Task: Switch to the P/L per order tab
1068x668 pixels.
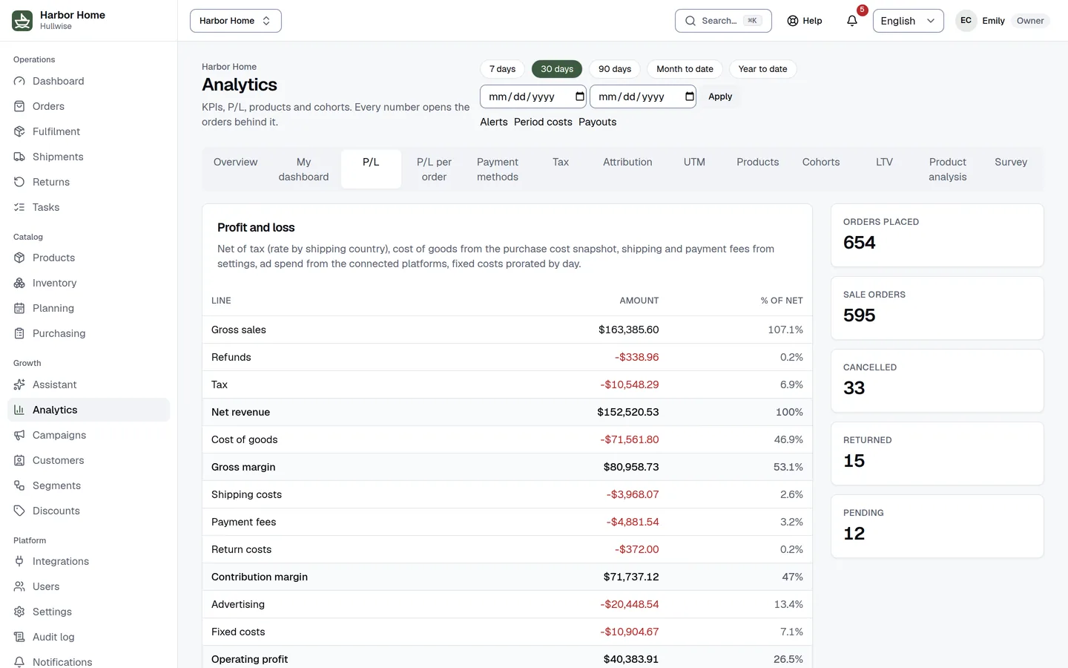Action: 434,169
